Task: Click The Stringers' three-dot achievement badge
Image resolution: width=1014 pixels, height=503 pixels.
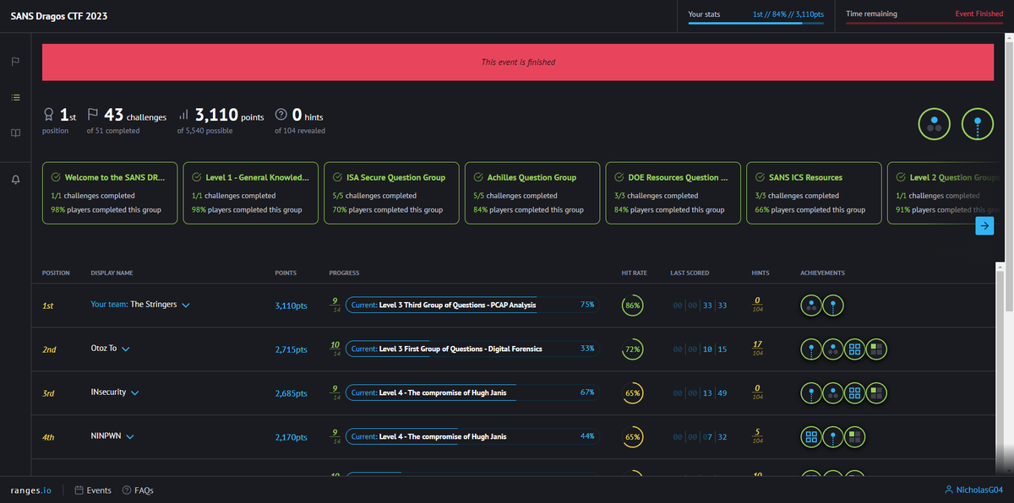Action: [x=811, y=305]
